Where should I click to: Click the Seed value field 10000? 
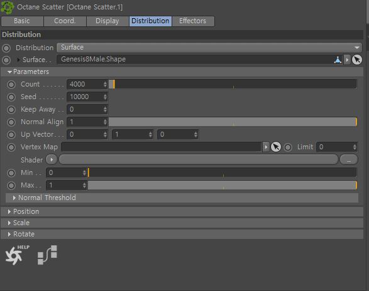[87, 97]
